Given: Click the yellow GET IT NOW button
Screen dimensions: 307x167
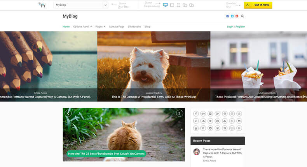Looking at the screenshot, I should coord(258,5).
